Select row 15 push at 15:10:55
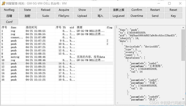 coord(57,76)
